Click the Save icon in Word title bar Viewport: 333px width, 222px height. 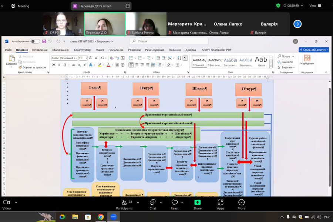tap(44, 41)
